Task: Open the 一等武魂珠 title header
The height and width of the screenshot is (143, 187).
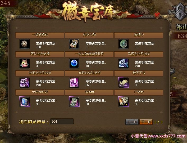Action: point(40,35)
